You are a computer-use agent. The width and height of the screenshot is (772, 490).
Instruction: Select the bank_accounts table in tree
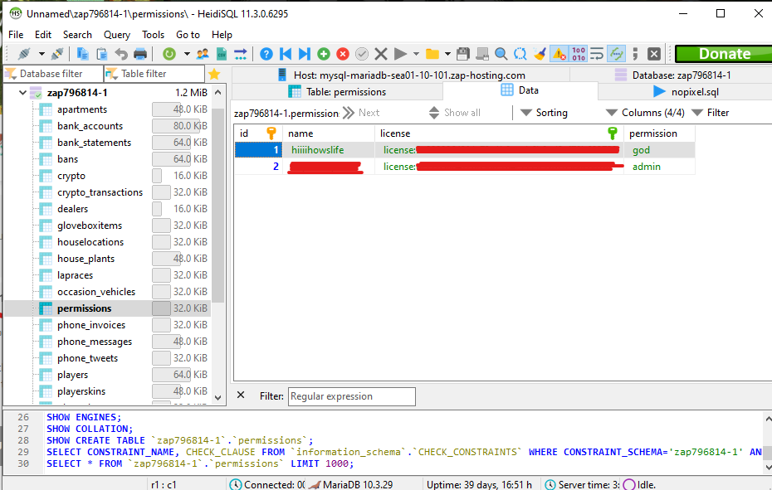point(90,126)
